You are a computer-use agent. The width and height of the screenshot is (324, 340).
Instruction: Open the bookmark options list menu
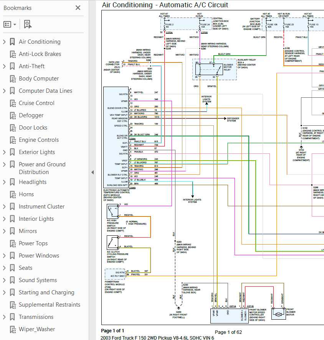click(x=10, y=24)
